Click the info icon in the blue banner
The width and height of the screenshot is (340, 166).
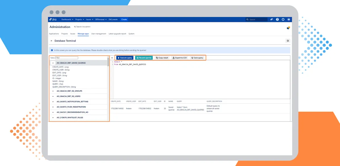point(52,50)
